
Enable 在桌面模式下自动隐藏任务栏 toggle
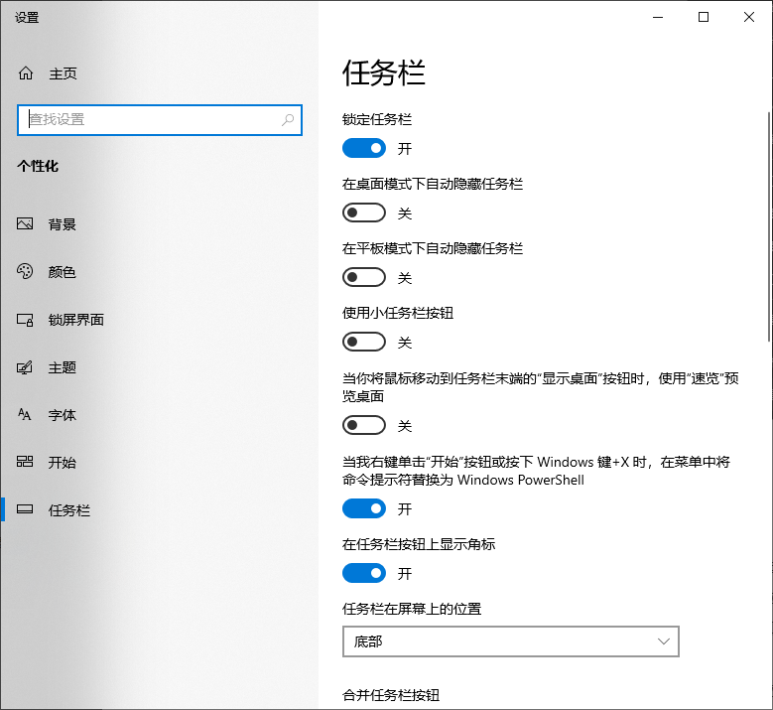pyautogui.click(x=364, y=213)
